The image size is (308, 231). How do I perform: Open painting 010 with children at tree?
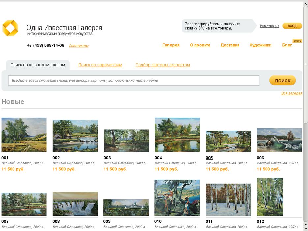[x=177, y=197]
